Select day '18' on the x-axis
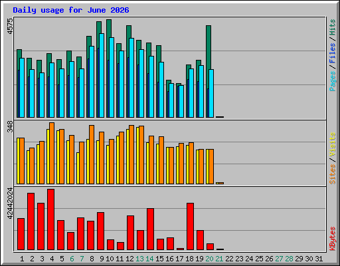 point(189,259)
